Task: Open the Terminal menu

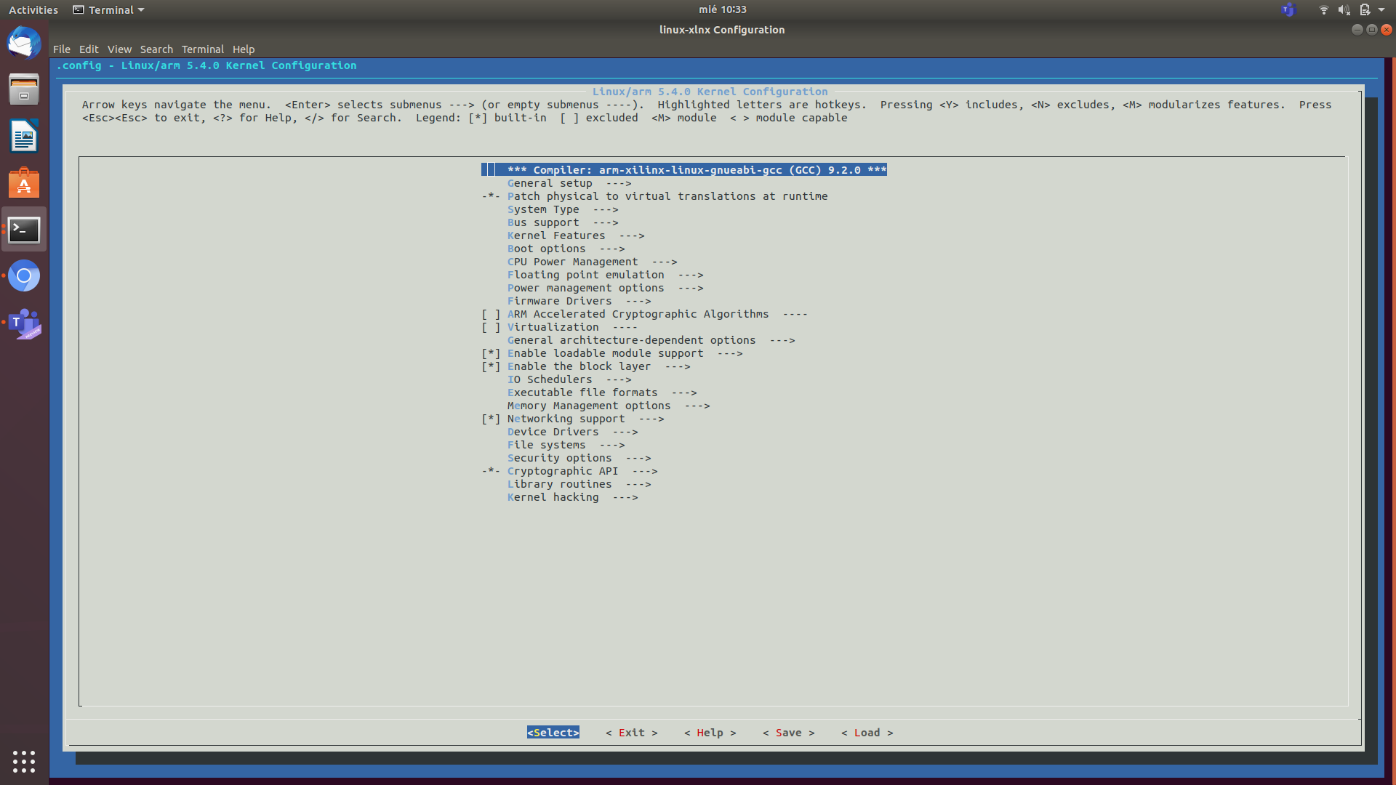Action: tap(202, 49)
